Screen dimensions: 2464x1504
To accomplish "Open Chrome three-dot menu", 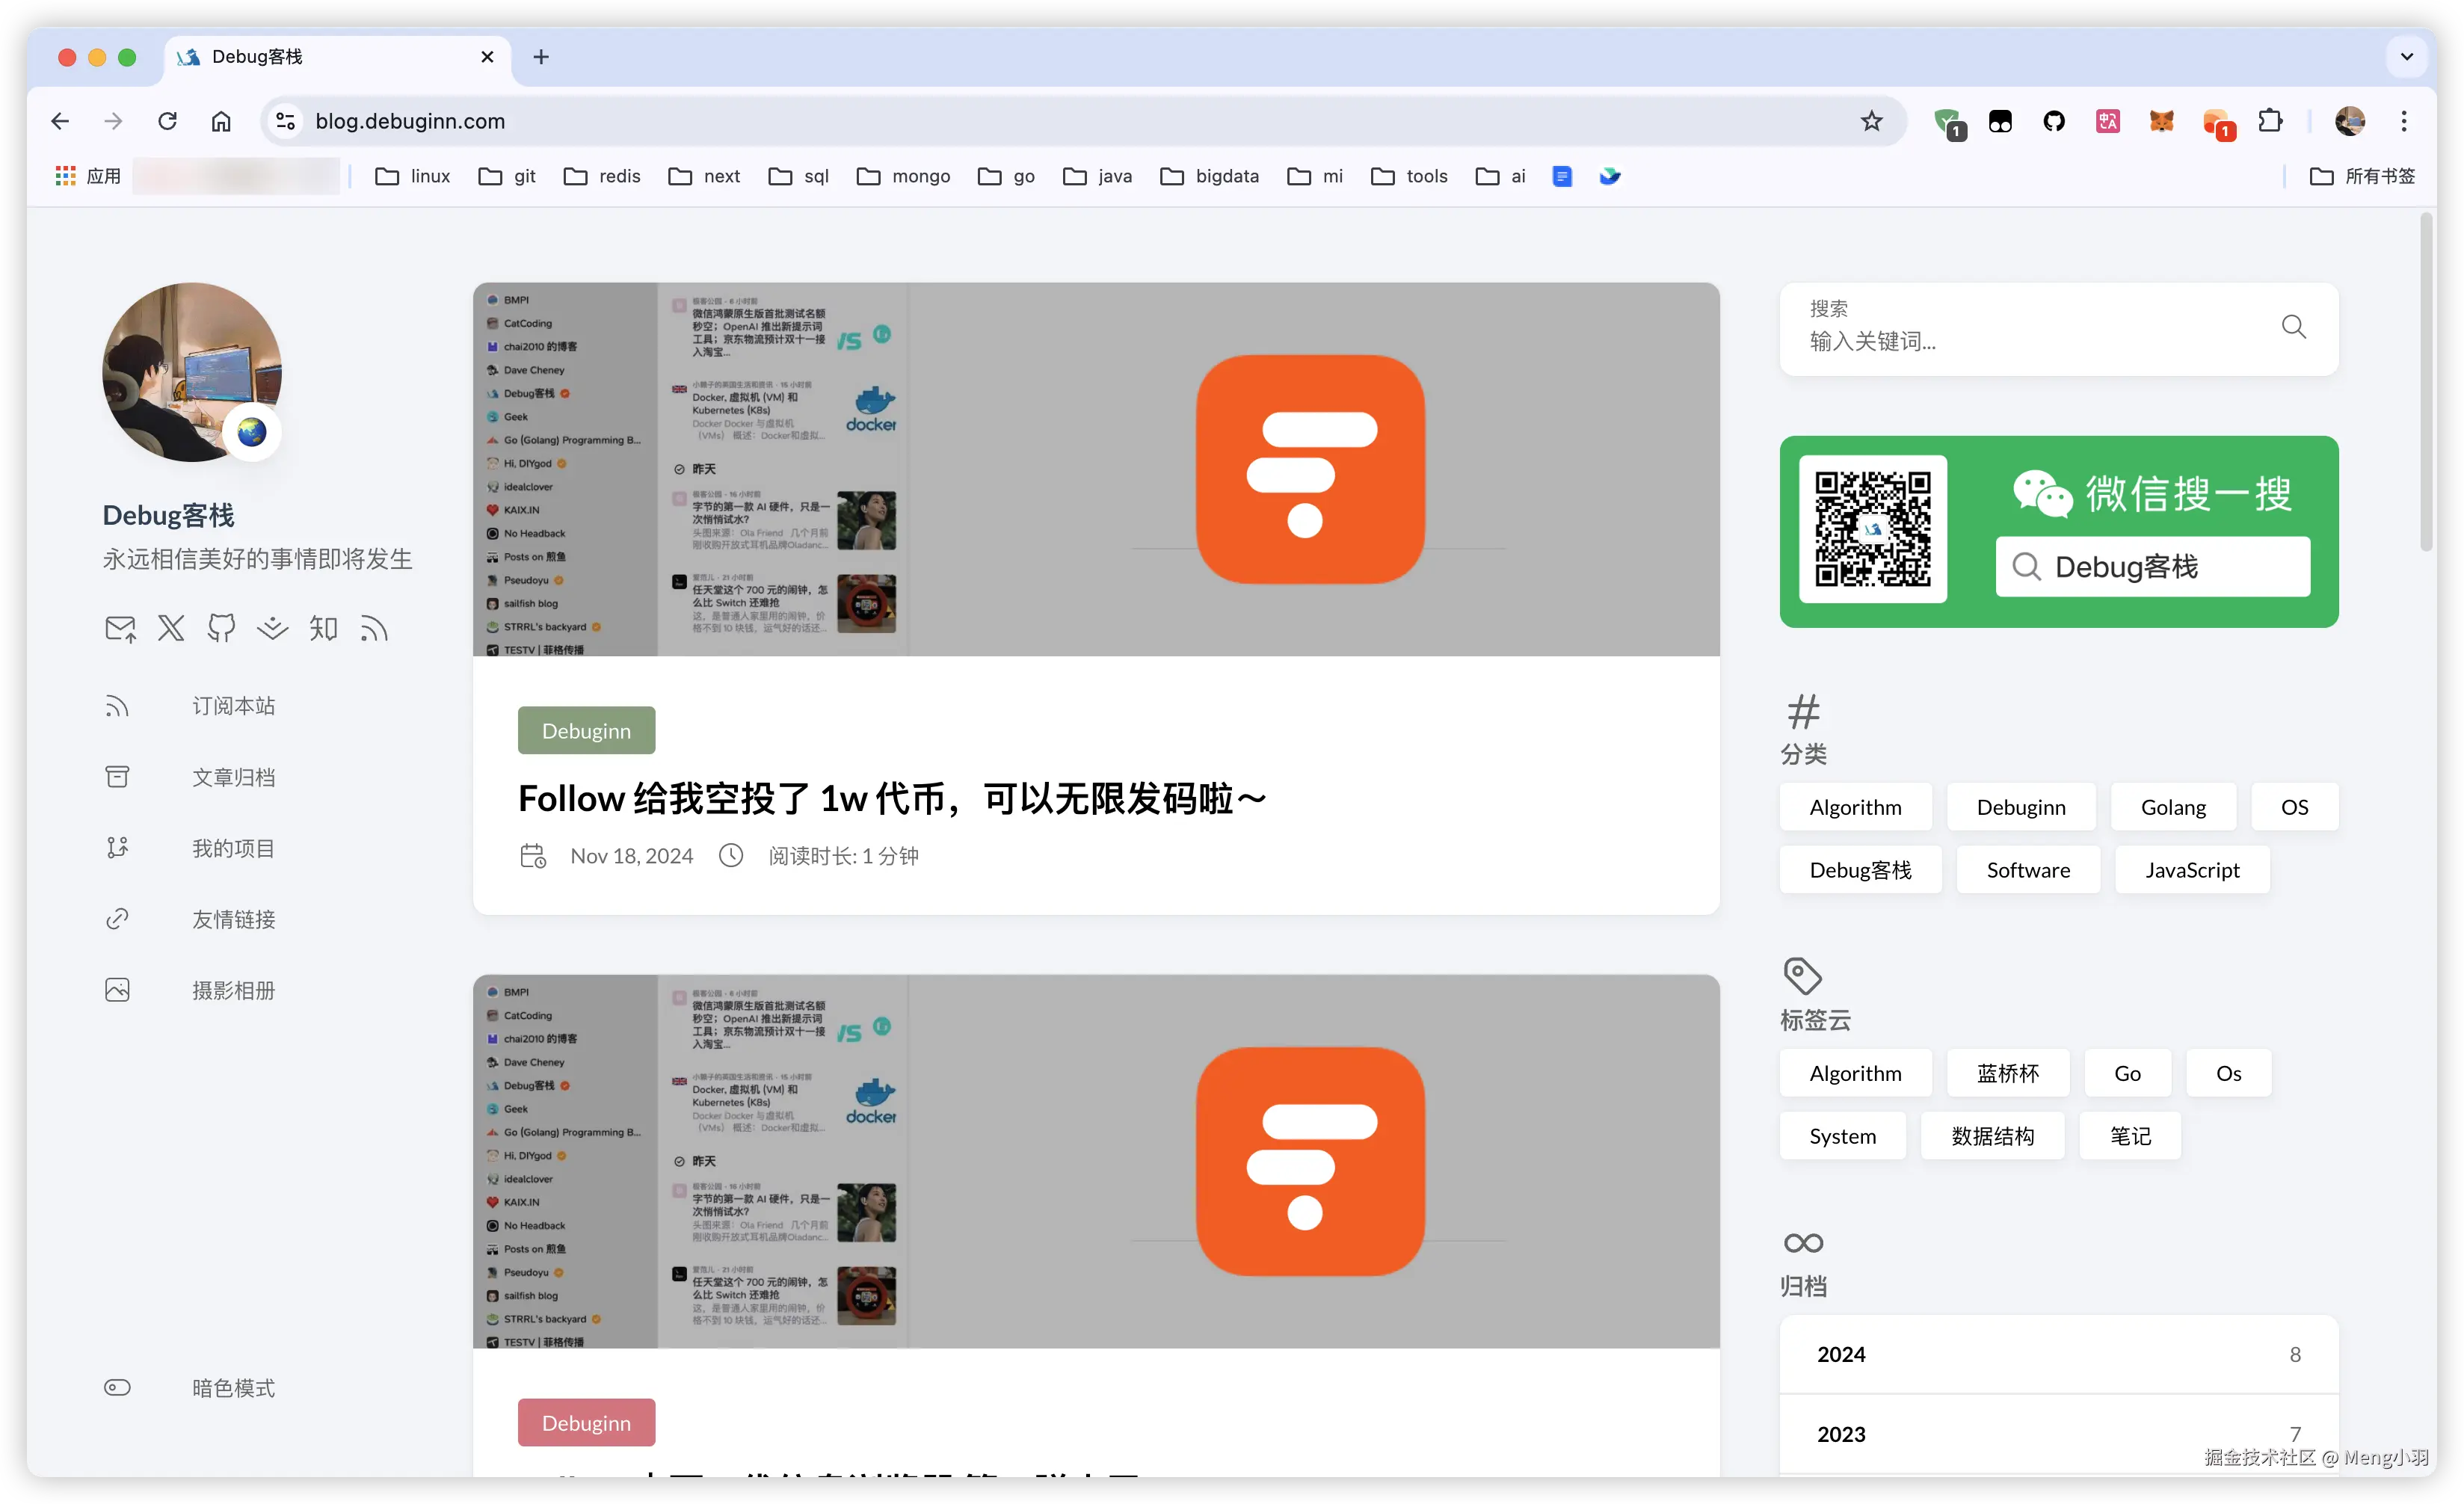I will tap(2404, 121).
